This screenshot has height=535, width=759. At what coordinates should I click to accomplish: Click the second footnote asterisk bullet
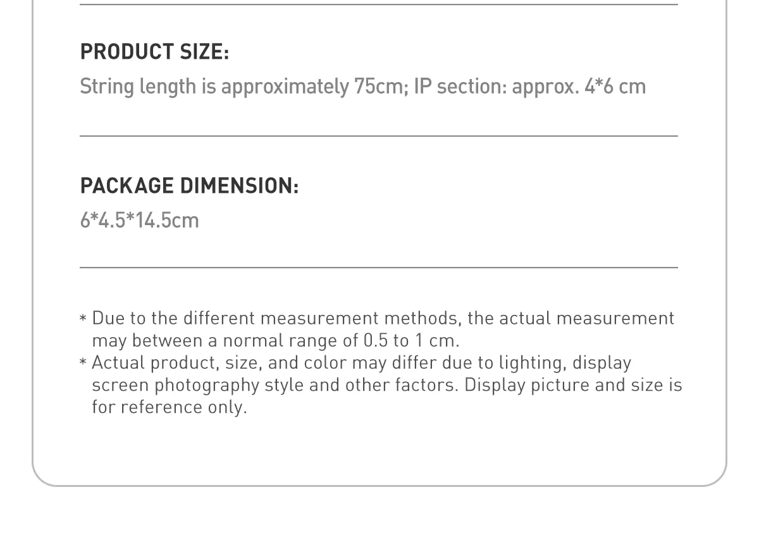[83, 363]
